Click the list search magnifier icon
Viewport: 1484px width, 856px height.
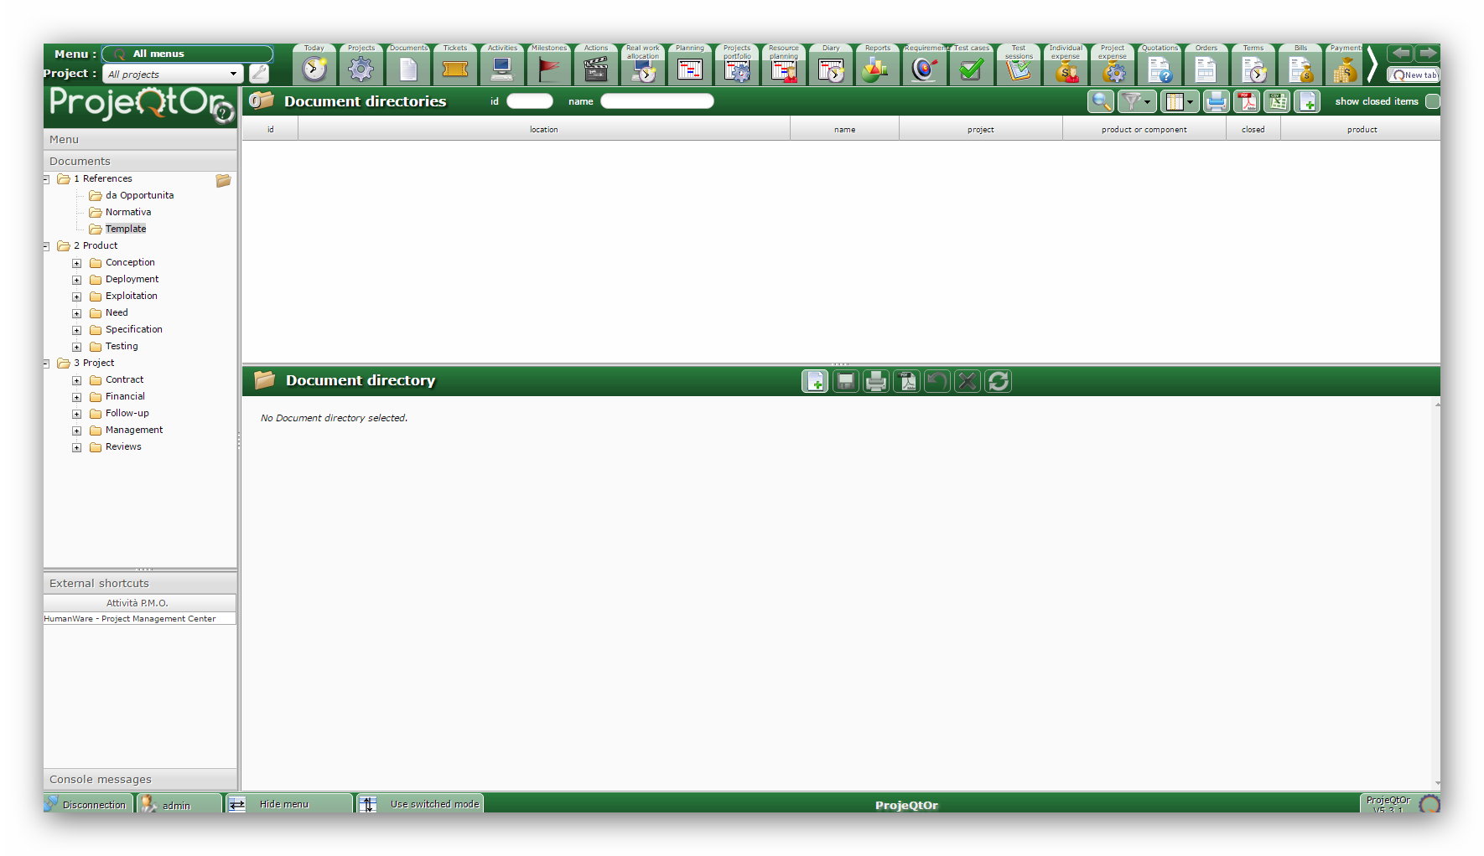tap(1101, 102)
